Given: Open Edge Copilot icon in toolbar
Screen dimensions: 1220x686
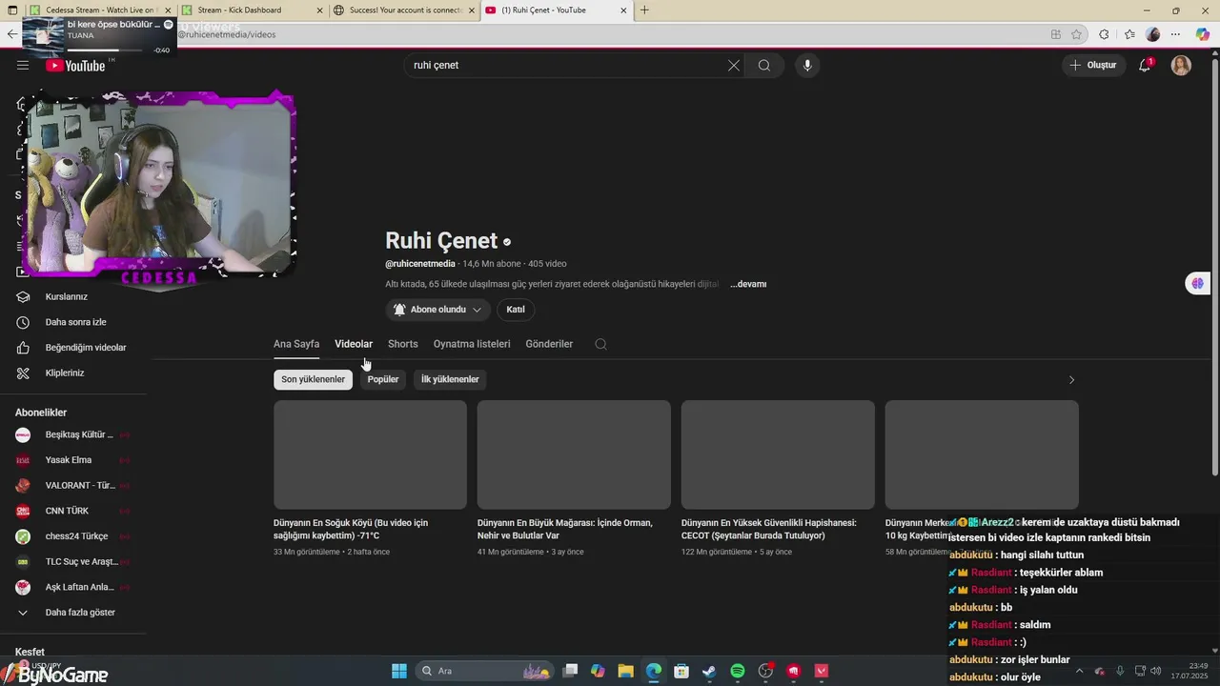Looking at the screenshot, I should click(1202, 34).
